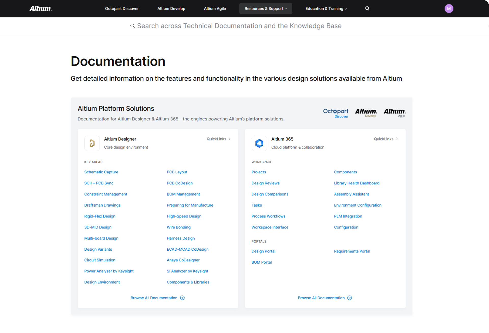Open Altium 365 QuickLinks chevron

(x=397, y=139)
